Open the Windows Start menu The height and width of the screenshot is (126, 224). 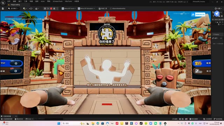coord(58,124)
